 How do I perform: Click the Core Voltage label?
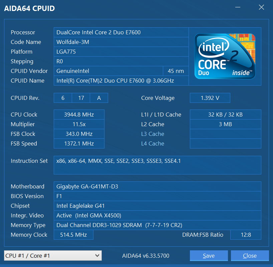[158, 98]
